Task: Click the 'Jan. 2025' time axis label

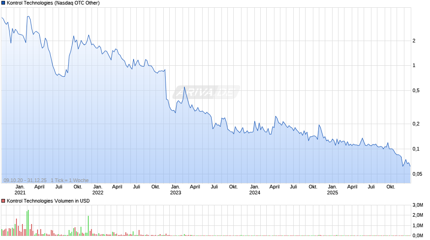Action: 333,190
